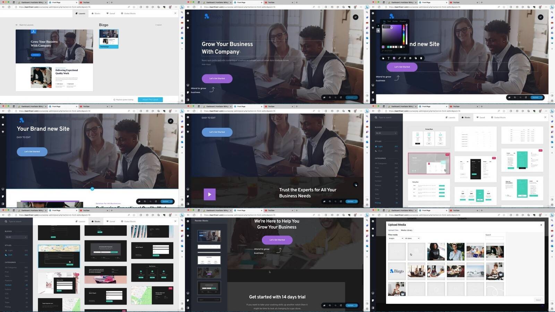
Task: Click round dark floating icon in top-middle frame hero
Action: coord(356,17)
